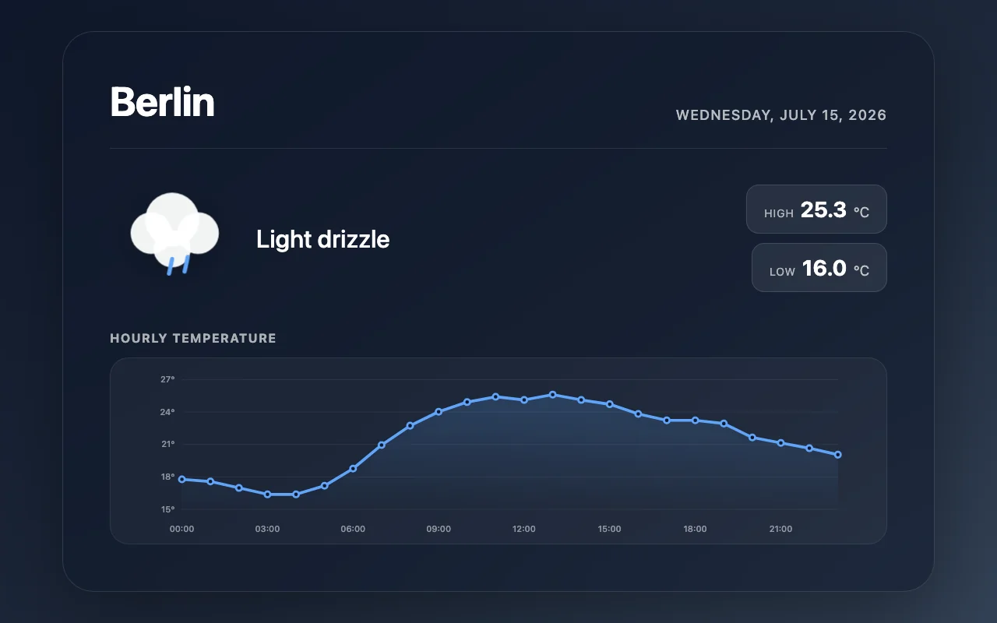Click the 12:00 x-axis time label
Viewport: 997px width, 623px height.
coord(524,529)
